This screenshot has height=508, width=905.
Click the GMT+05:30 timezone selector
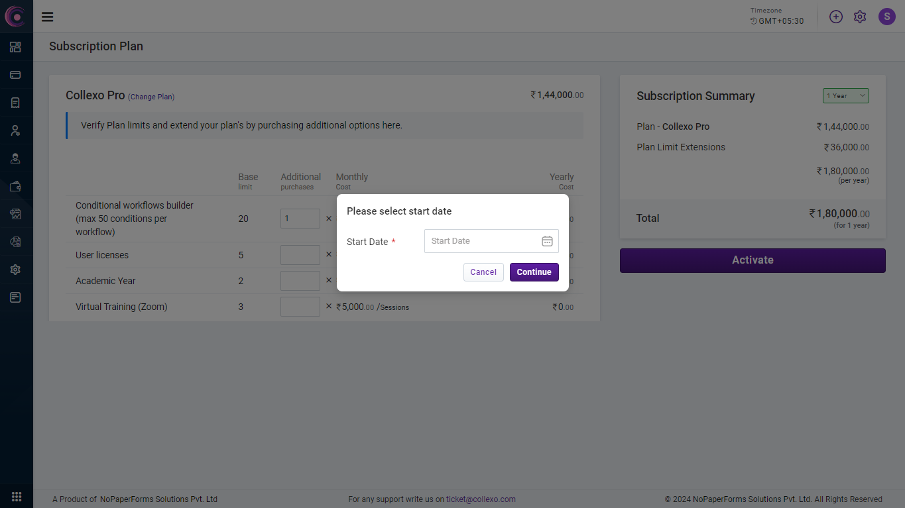(x=777, y=21)
